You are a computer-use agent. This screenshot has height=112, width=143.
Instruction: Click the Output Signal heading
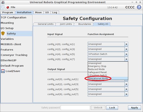[56, 69]
